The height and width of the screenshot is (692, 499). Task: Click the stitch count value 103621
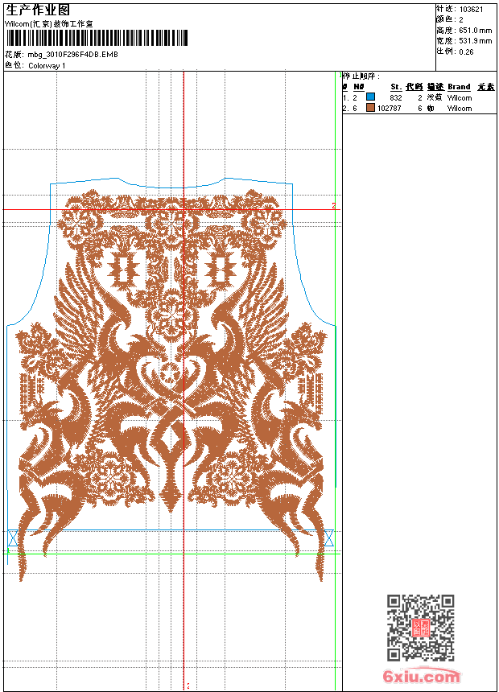pos(472,9)
